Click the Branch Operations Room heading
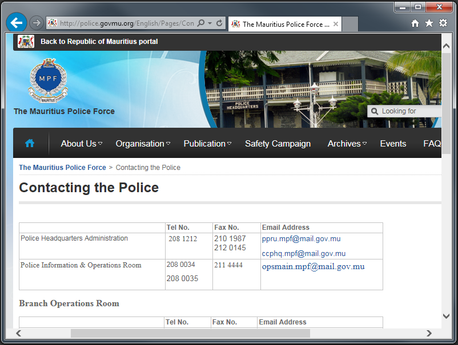458x345 pixels. coord(69,303)
